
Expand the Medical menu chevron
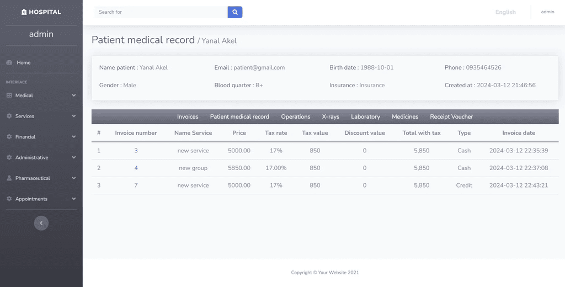coord(74,95)
